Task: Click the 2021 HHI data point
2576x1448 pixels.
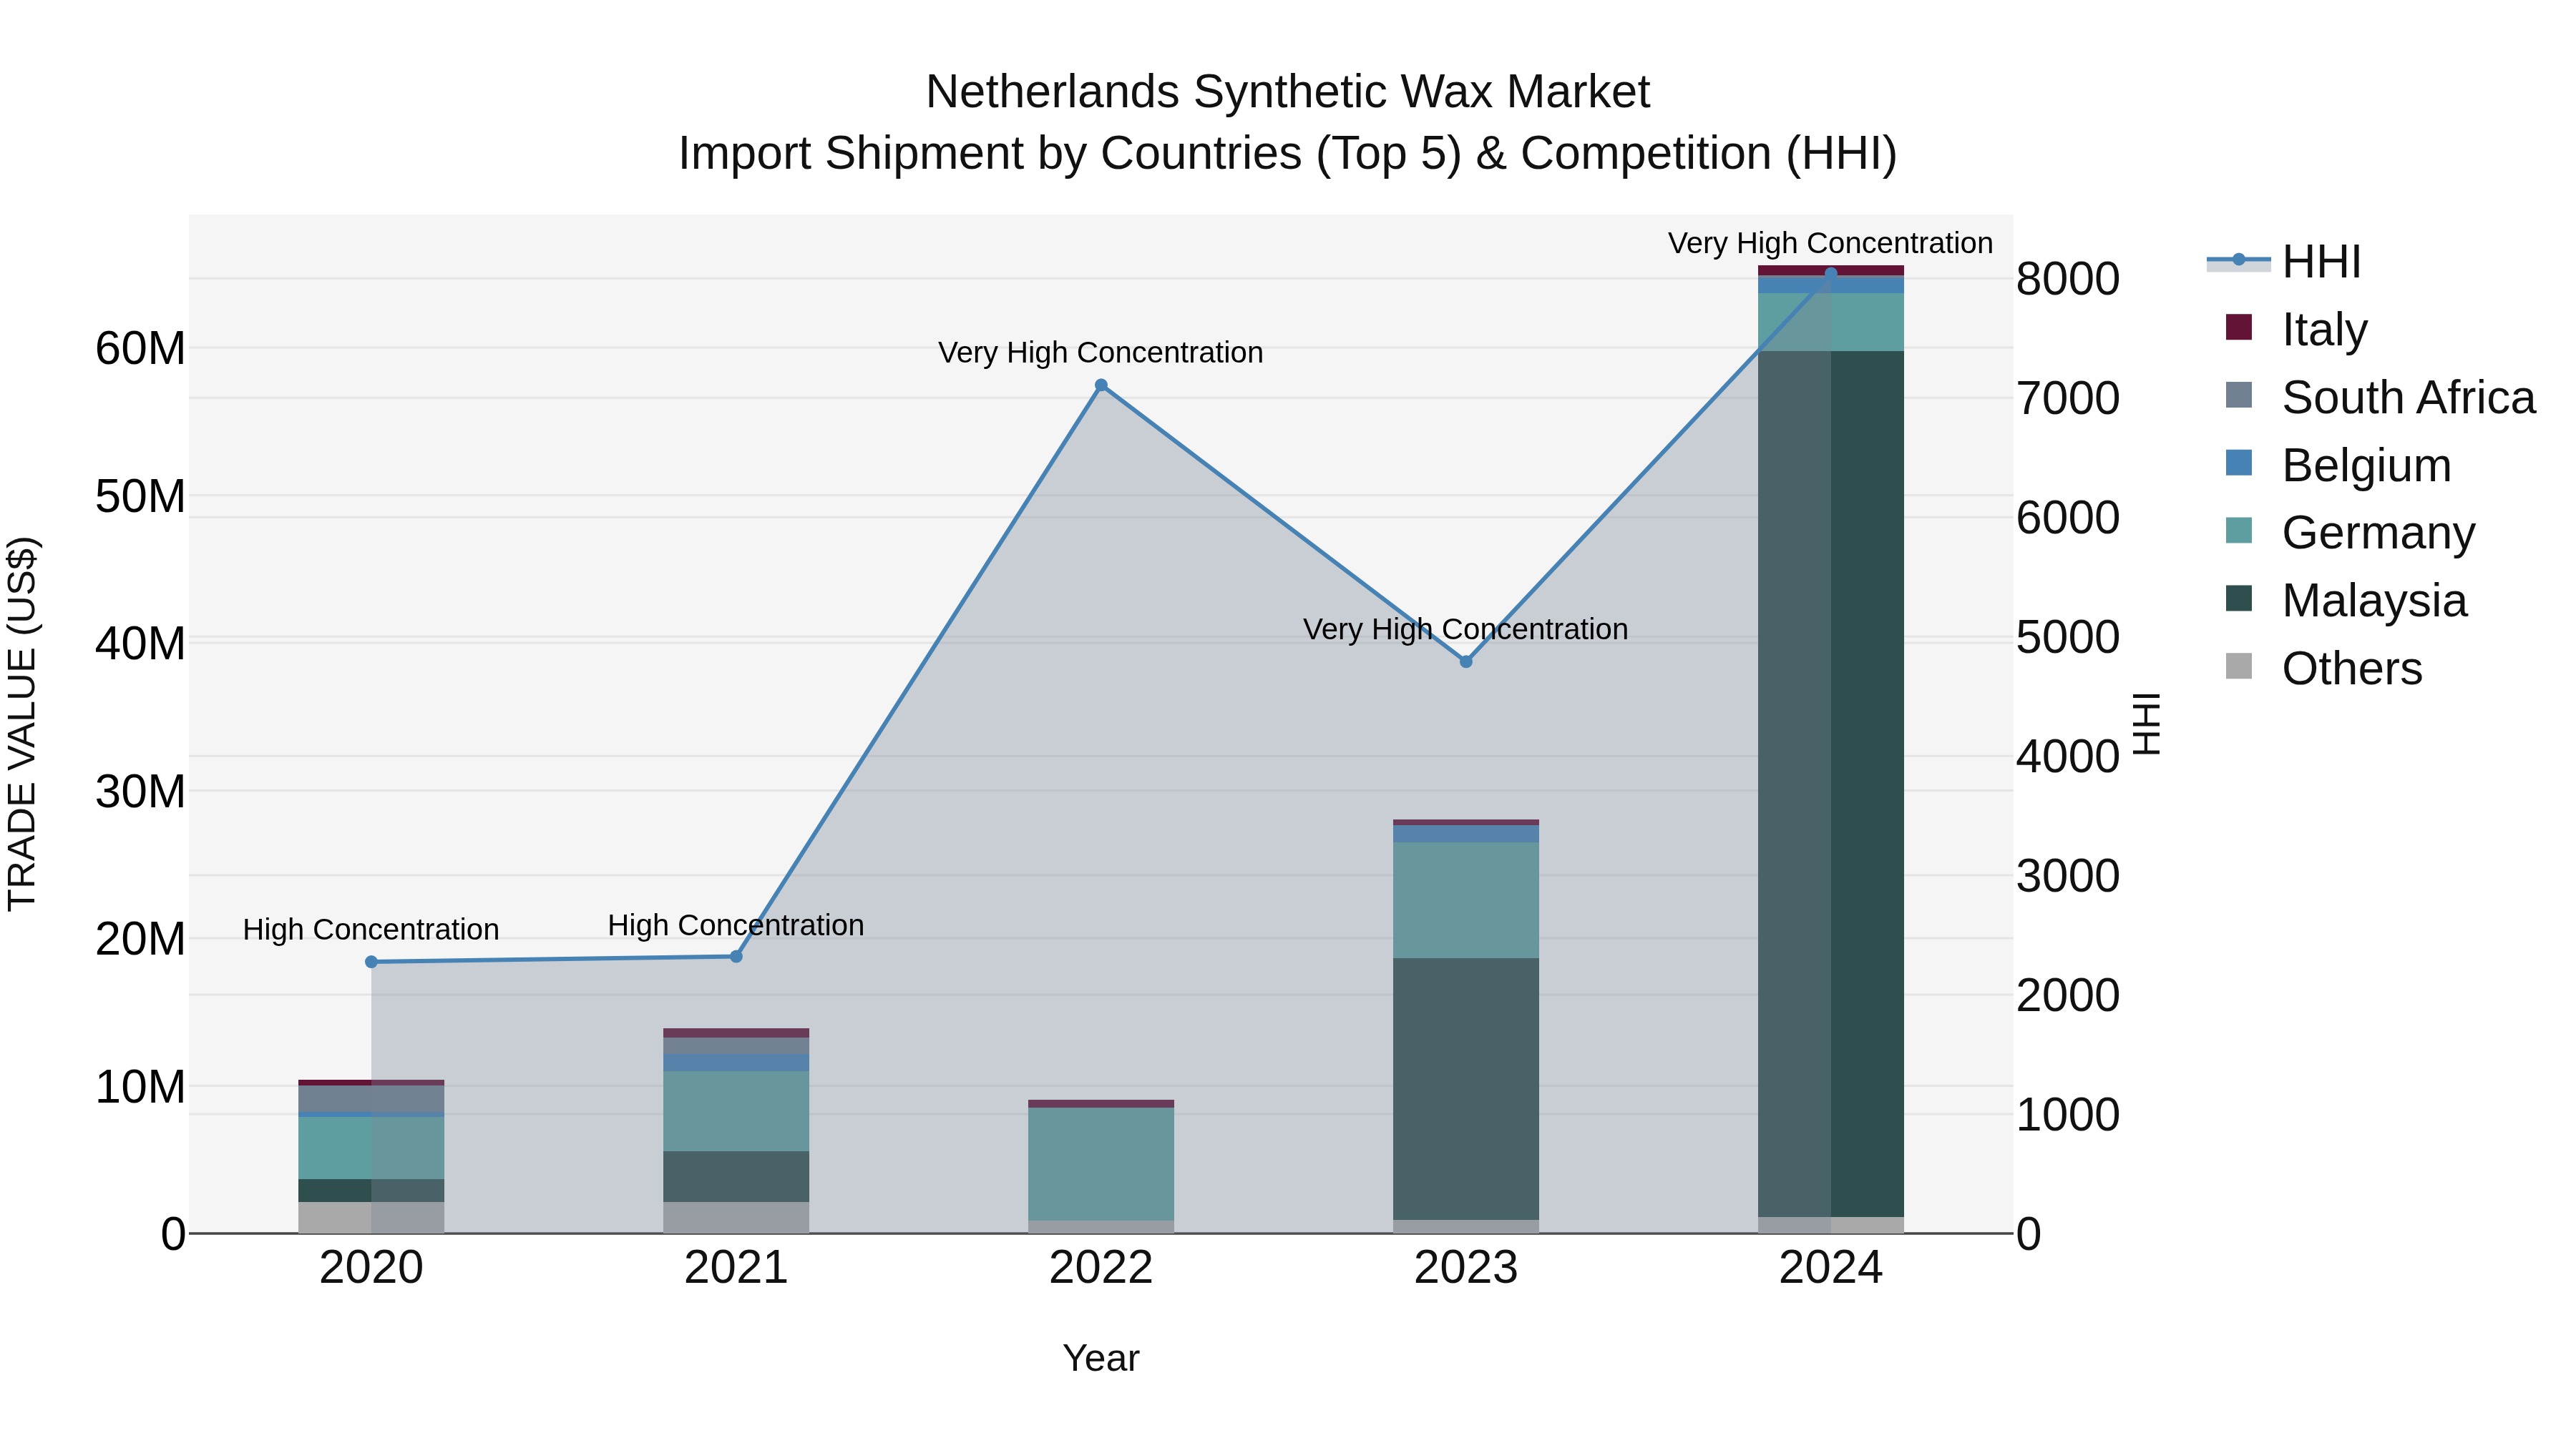Action: coord(736,956)
